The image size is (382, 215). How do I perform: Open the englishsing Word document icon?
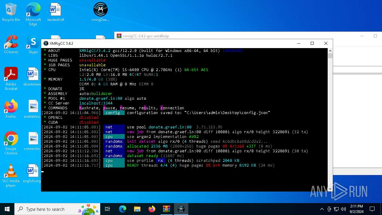pyautogui.click(x=32, y=174)
